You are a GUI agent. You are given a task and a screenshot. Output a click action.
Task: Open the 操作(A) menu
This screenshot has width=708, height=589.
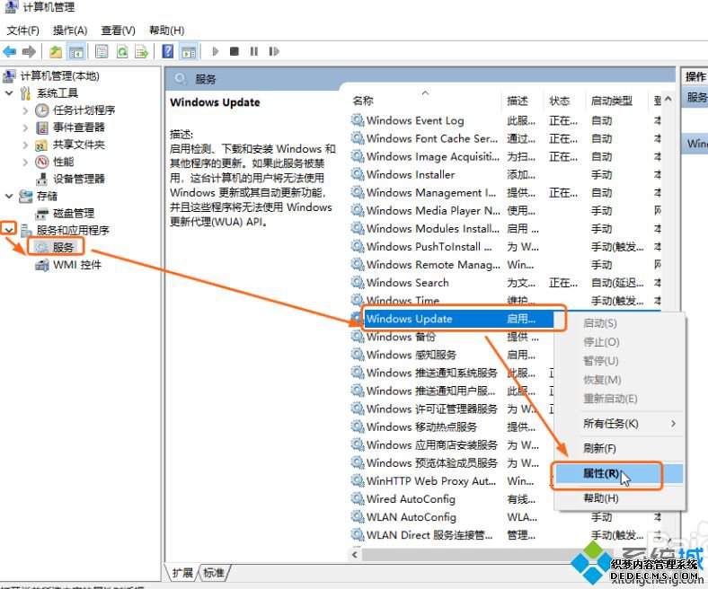click(x=70, y=31)
